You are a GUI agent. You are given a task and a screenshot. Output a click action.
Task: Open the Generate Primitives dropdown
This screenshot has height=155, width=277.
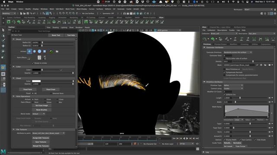coord(238,53)
